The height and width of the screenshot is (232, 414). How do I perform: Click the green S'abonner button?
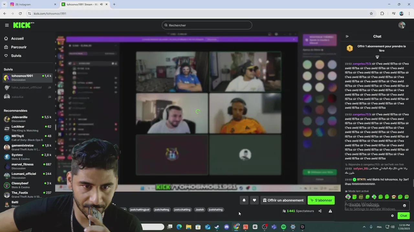point(321,200)
